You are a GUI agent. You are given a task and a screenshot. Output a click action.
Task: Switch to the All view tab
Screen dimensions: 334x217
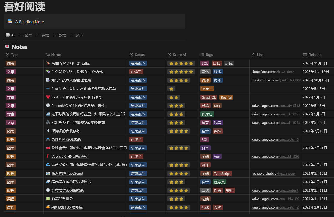pyautogui.click(x=11, y=35)
